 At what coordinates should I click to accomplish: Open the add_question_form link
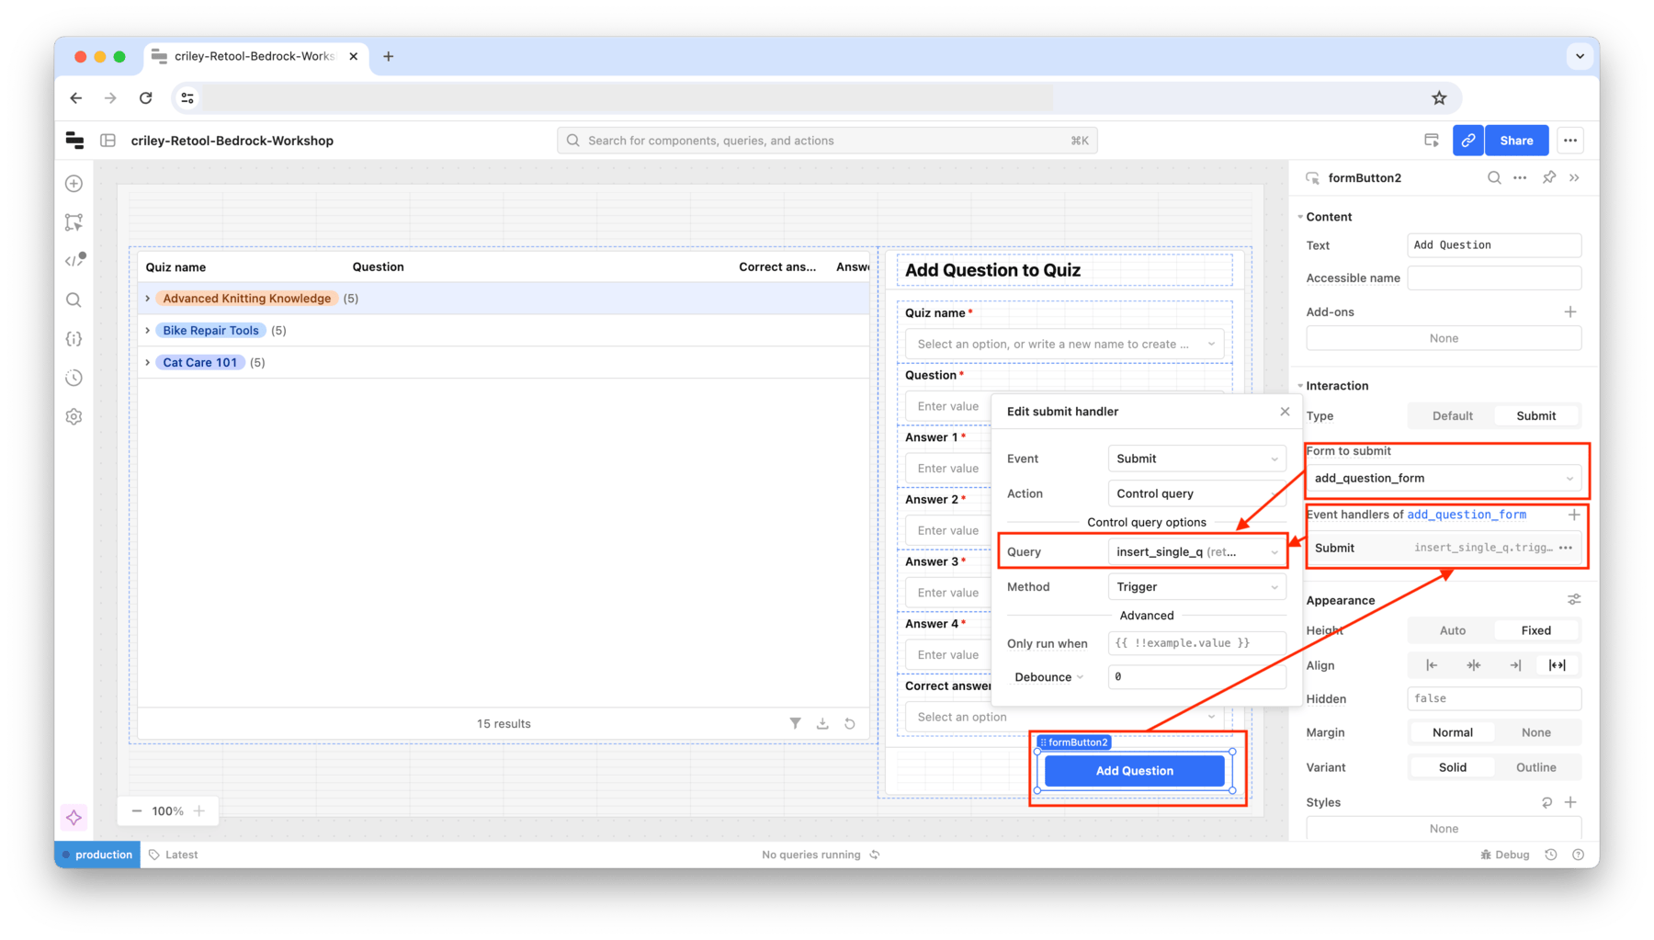[x=1467, y=515]
